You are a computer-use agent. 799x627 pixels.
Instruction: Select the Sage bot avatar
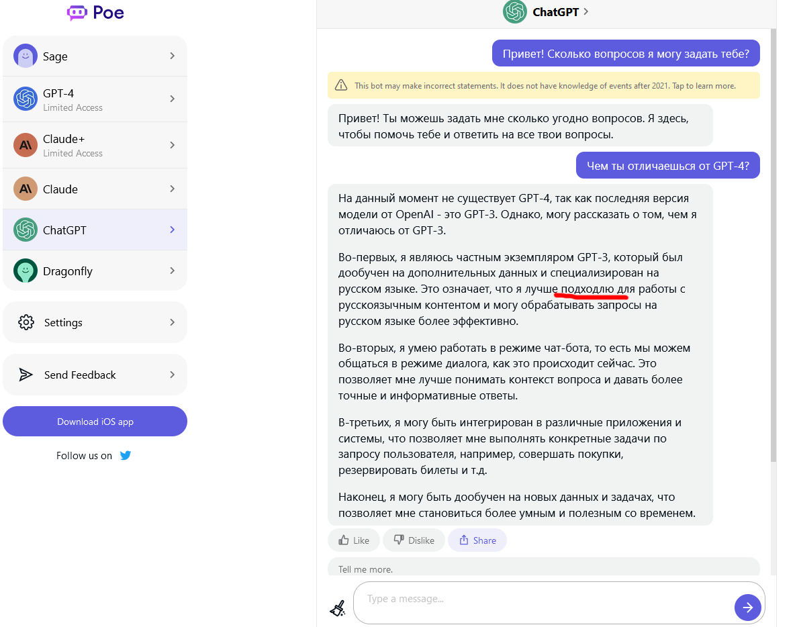[26, 56]
